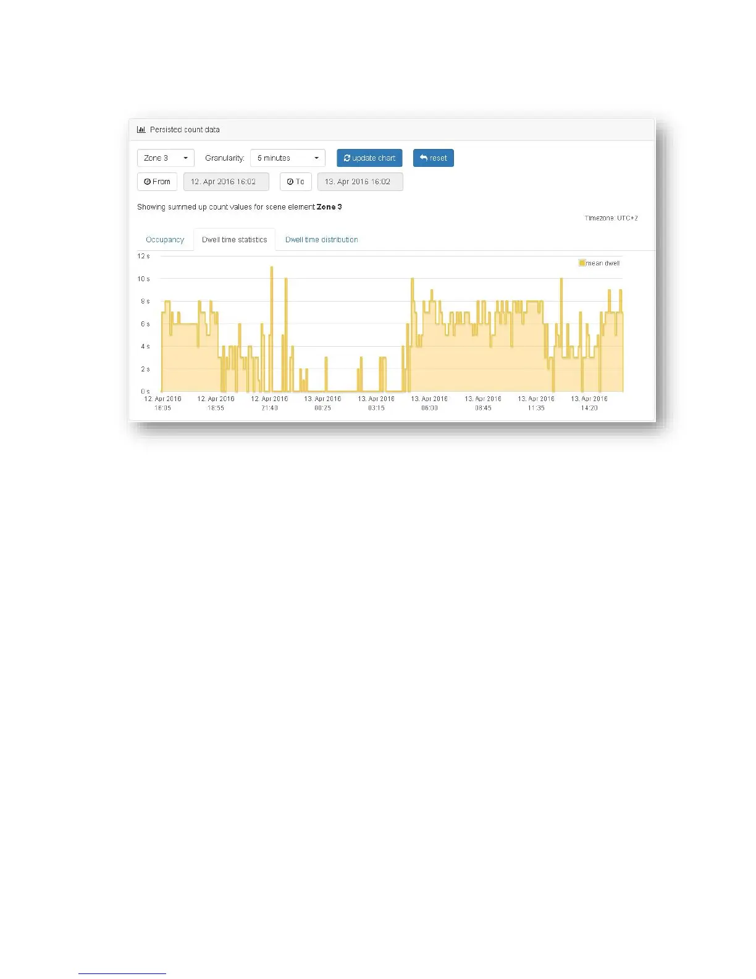Click the reset button
Image resolution: width=756 pixels, height=979 pixels.
click(x=434, y=158)
